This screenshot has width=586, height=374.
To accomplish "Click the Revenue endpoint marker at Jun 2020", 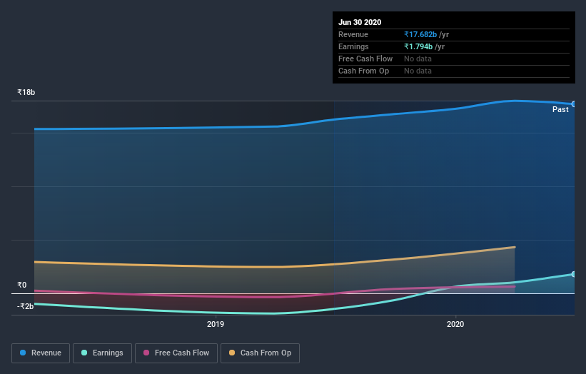I will click(x=574, y=104).
